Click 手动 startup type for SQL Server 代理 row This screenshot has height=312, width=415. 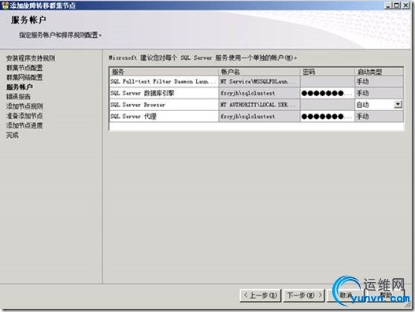(379, 117)
